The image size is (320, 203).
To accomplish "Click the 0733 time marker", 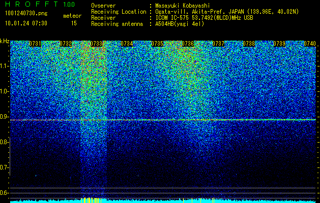I will (x=96, y=44).
